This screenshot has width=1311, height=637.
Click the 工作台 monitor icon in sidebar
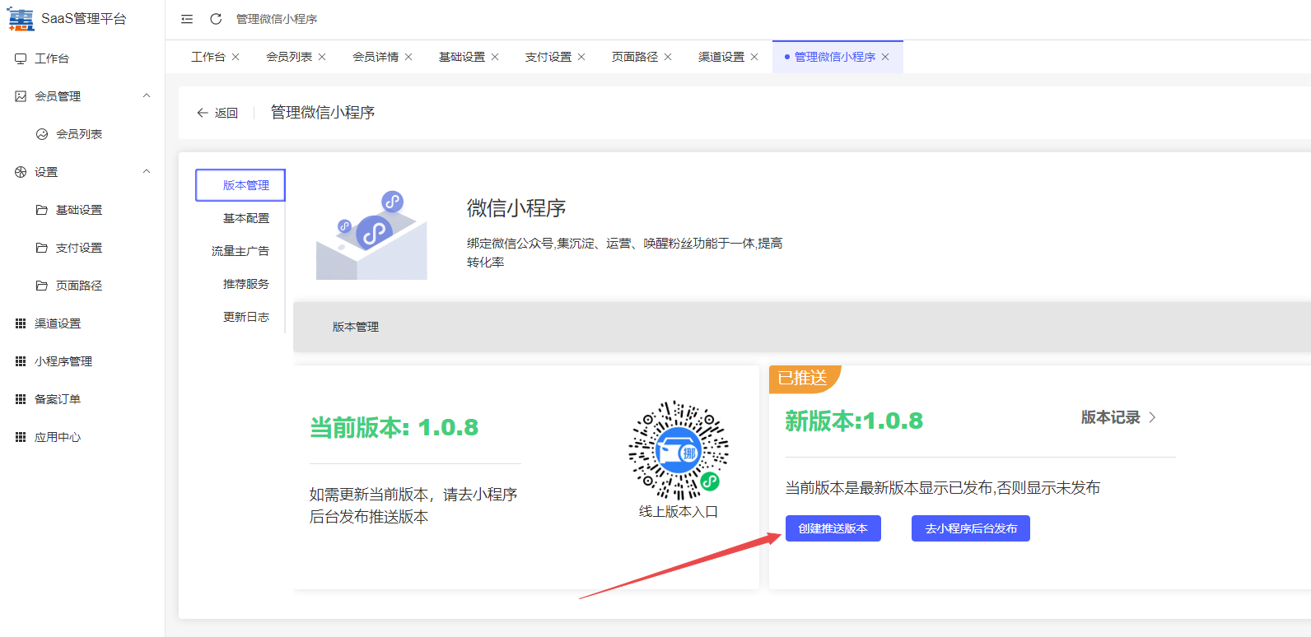point(21,58)
